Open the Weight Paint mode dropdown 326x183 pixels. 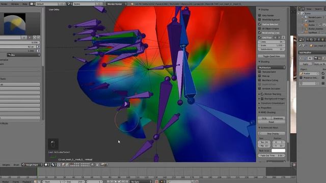coord(32,165)
